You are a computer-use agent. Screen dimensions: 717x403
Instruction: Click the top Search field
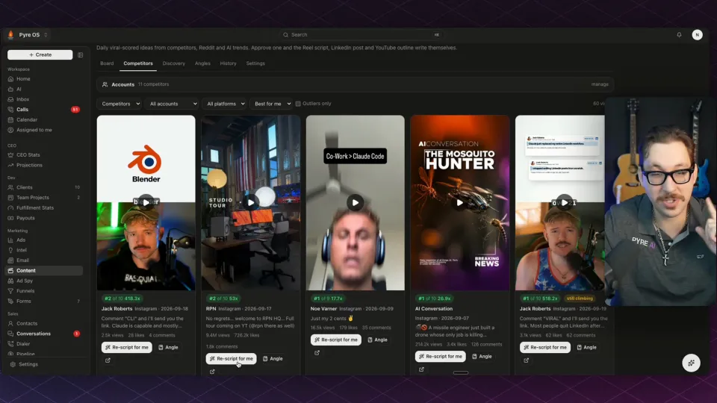point(361,35)
